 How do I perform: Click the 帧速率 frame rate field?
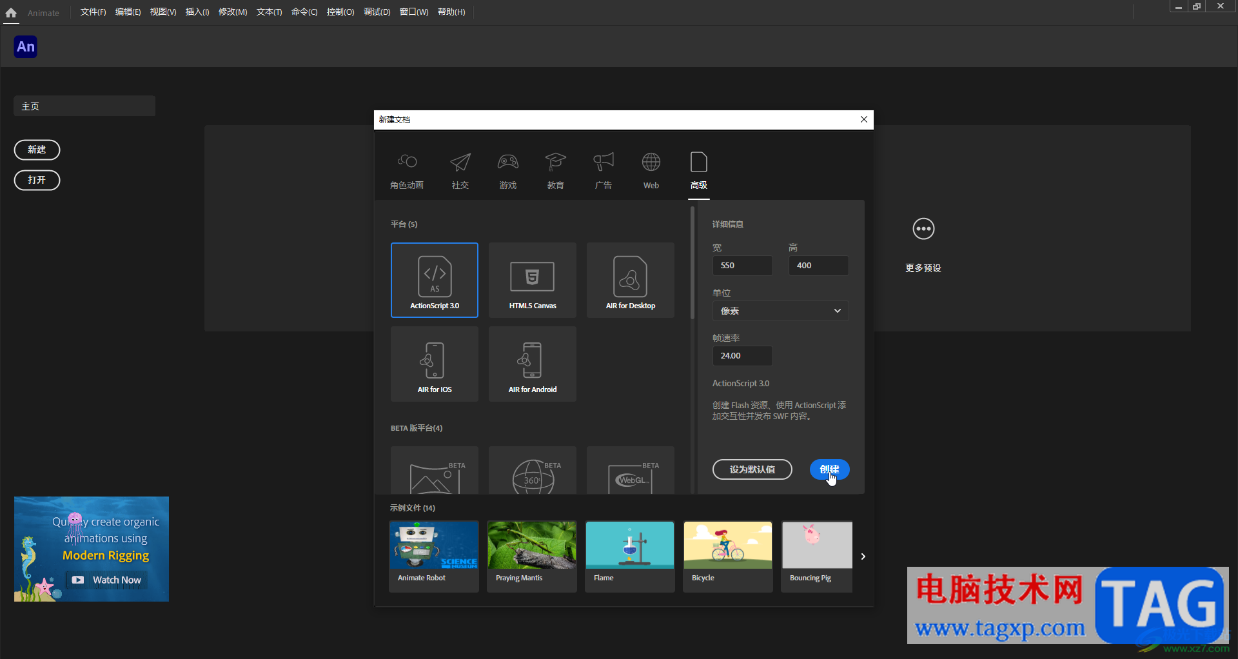742,356
